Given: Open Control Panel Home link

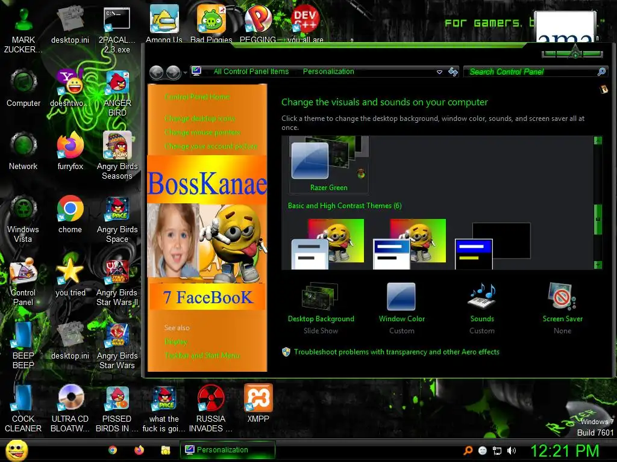Looking at the screenshot, I should (x=197, y=97).
